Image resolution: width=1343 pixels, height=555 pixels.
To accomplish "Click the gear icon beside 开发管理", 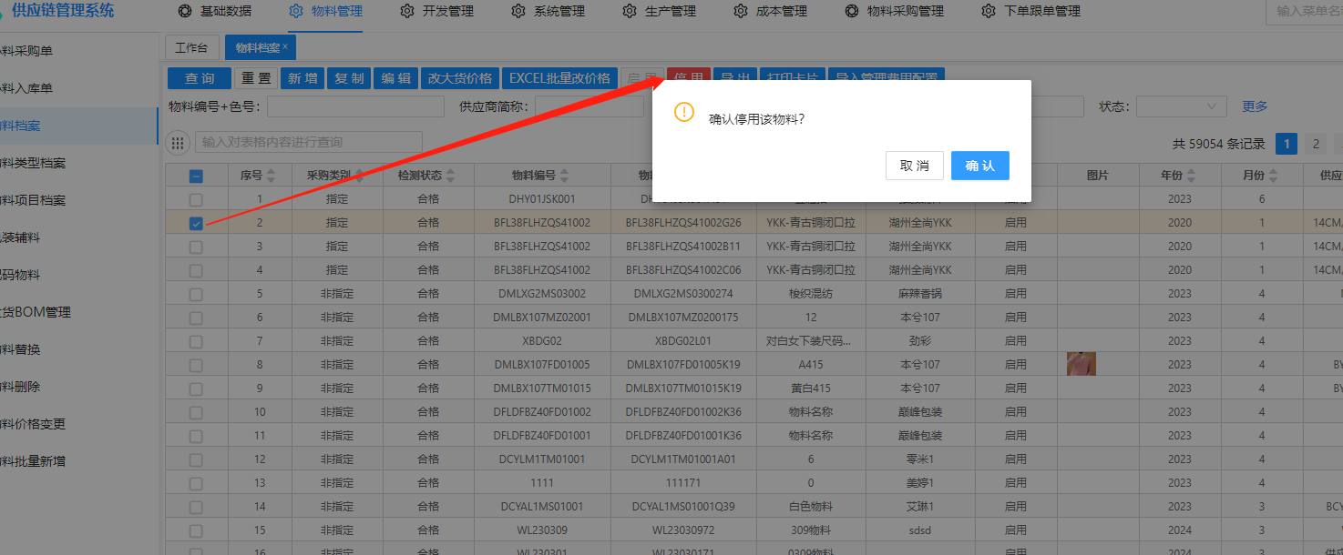I will (407, 12).
